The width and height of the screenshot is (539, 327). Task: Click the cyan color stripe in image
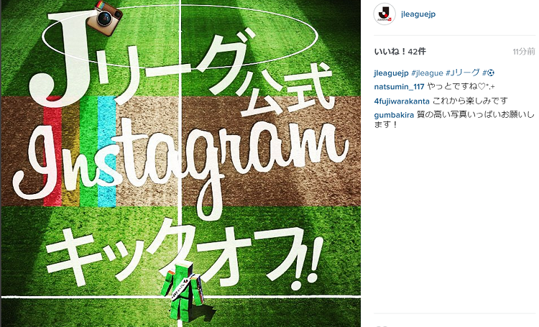107,152
